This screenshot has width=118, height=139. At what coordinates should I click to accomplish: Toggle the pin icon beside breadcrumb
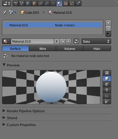(x=5, y=12)
